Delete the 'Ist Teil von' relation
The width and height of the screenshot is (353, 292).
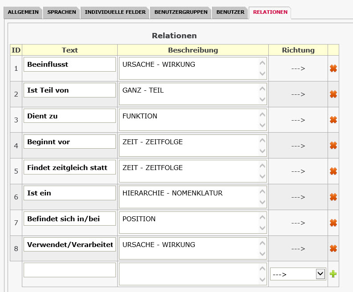333,94
